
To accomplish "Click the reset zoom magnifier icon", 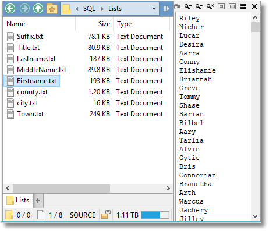I will [210, 6].
